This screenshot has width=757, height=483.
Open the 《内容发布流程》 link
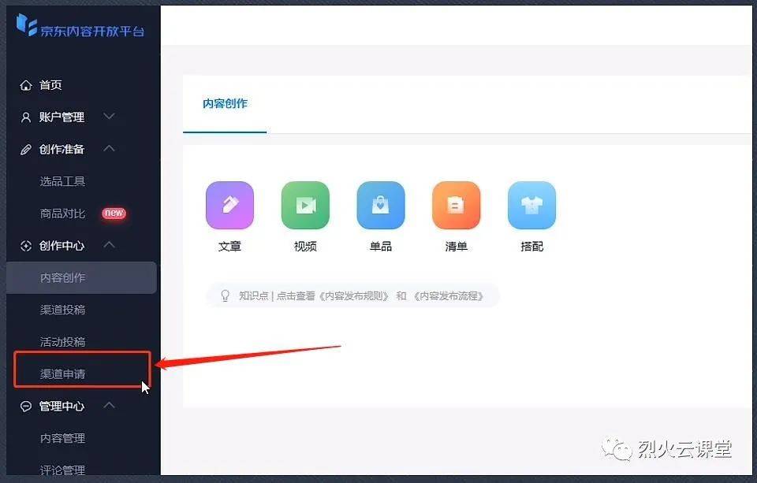[x=448, y=295]
